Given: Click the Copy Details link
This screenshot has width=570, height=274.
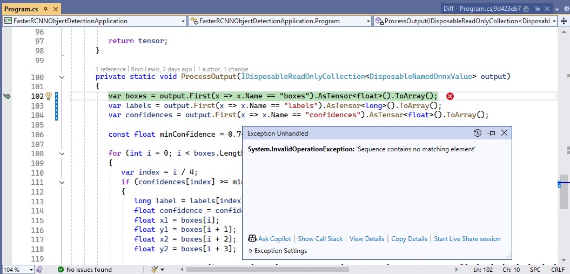Looking at the screenshot, I should (409, 239).
